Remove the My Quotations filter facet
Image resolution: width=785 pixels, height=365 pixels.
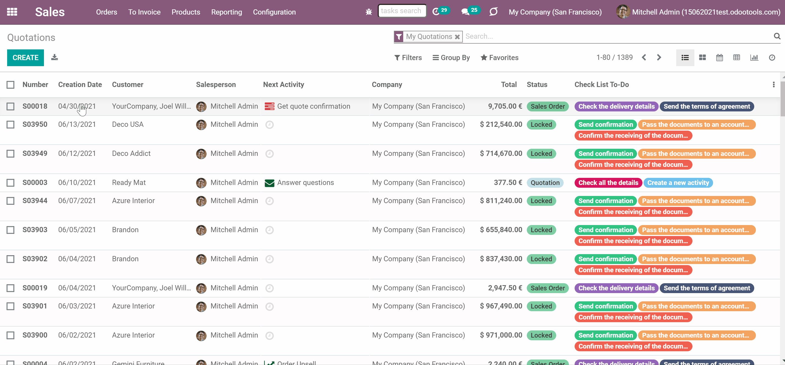pyautogui.click(x=457, y=37)
